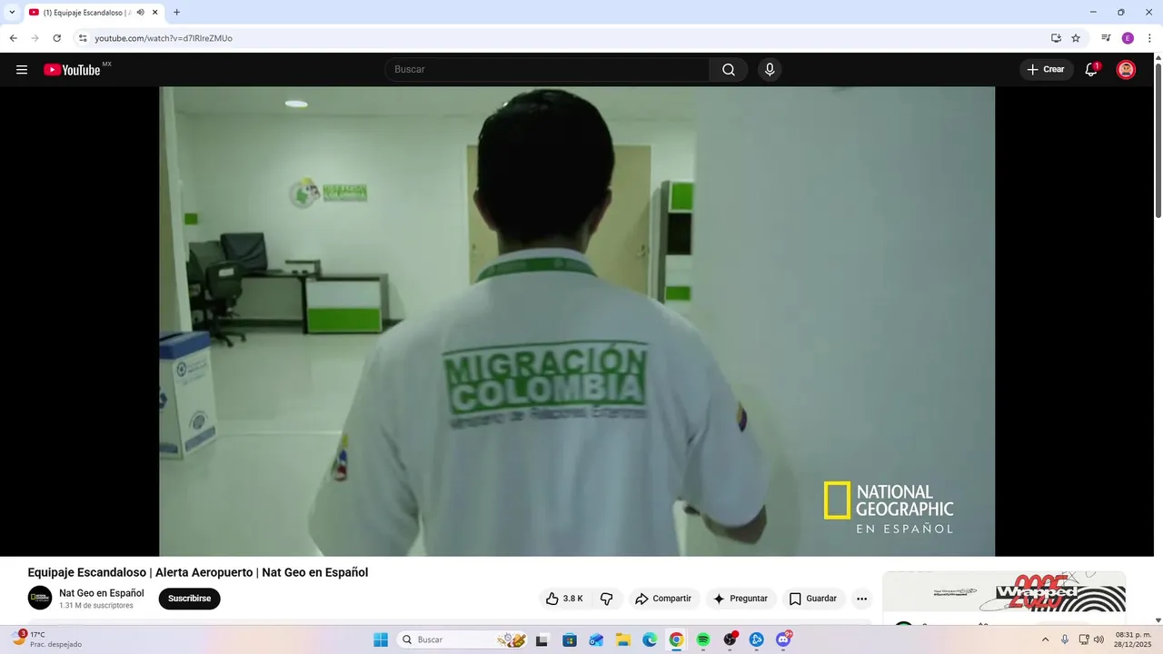Open the Nat Geo en Español channel link
The image size is (1163, 654).
pos(102,593)
